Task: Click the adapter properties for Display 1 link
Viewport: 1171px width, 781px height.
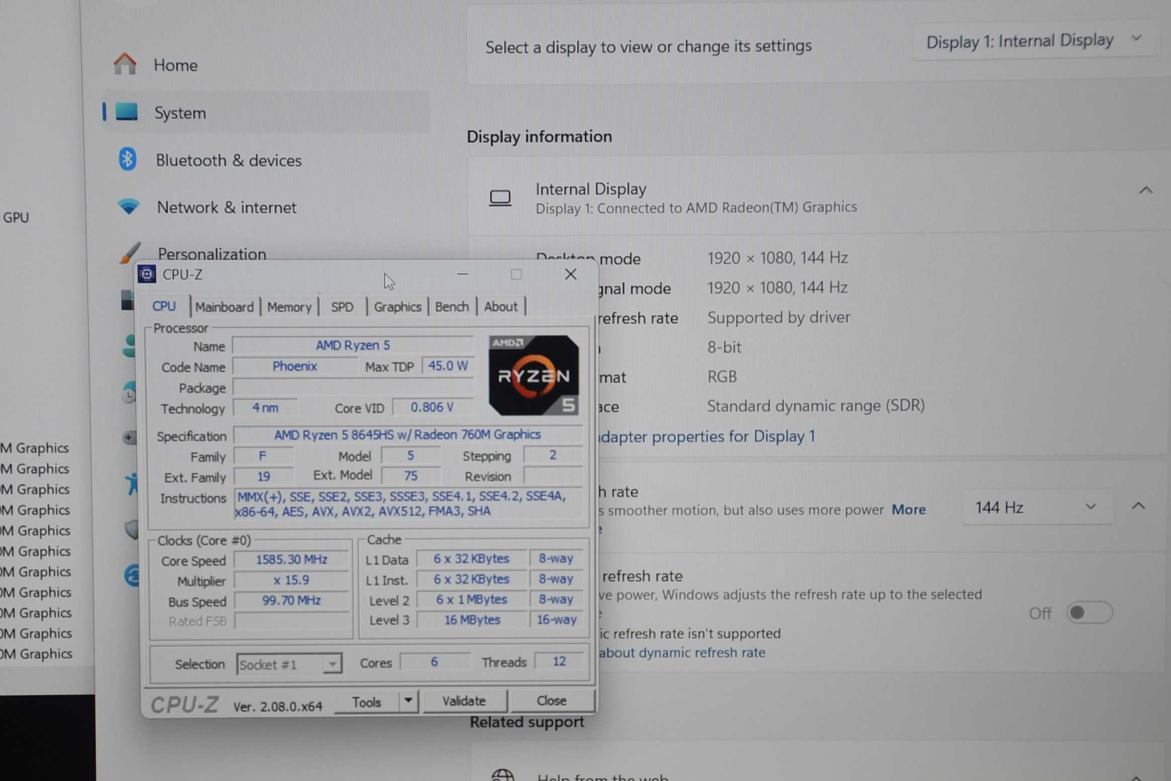Action: 707,436
